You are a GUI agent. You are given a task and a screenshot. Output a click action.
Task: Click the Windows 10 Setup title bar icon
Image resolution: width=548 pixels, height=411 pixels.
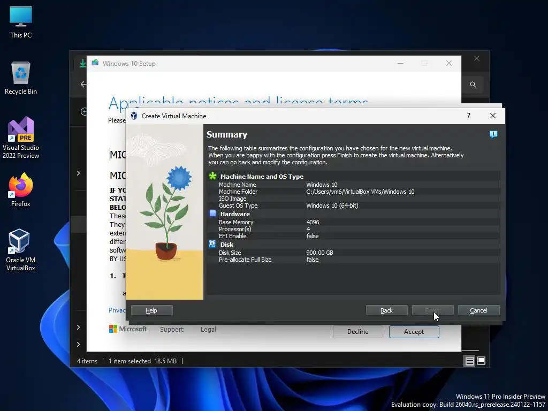95,63
